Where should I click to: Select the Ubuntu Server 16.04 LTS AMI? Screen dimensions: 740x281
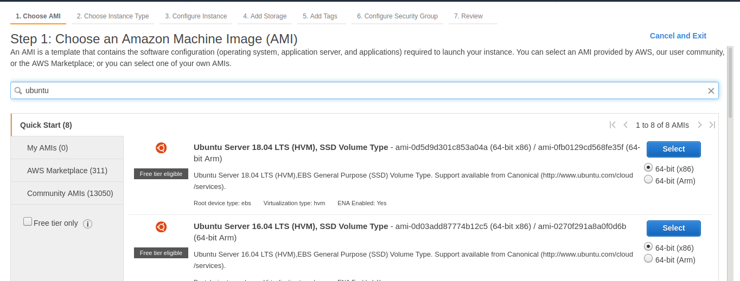[674, 228]
